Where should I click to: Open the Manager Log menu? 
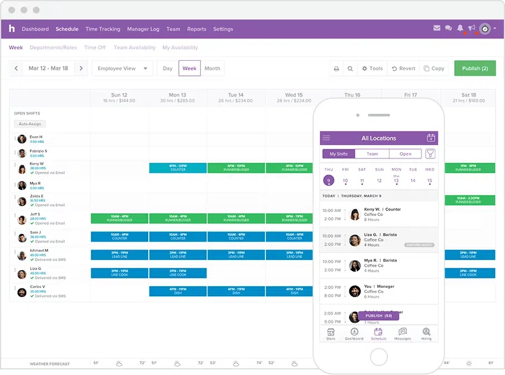[x=143, y=29]
